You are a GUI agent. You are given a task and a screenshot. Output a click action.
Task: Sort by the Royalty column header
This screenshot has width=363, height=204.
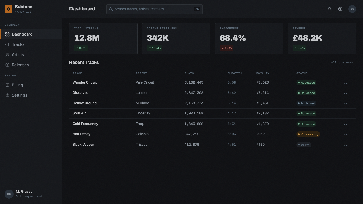[x=263, y=73]
